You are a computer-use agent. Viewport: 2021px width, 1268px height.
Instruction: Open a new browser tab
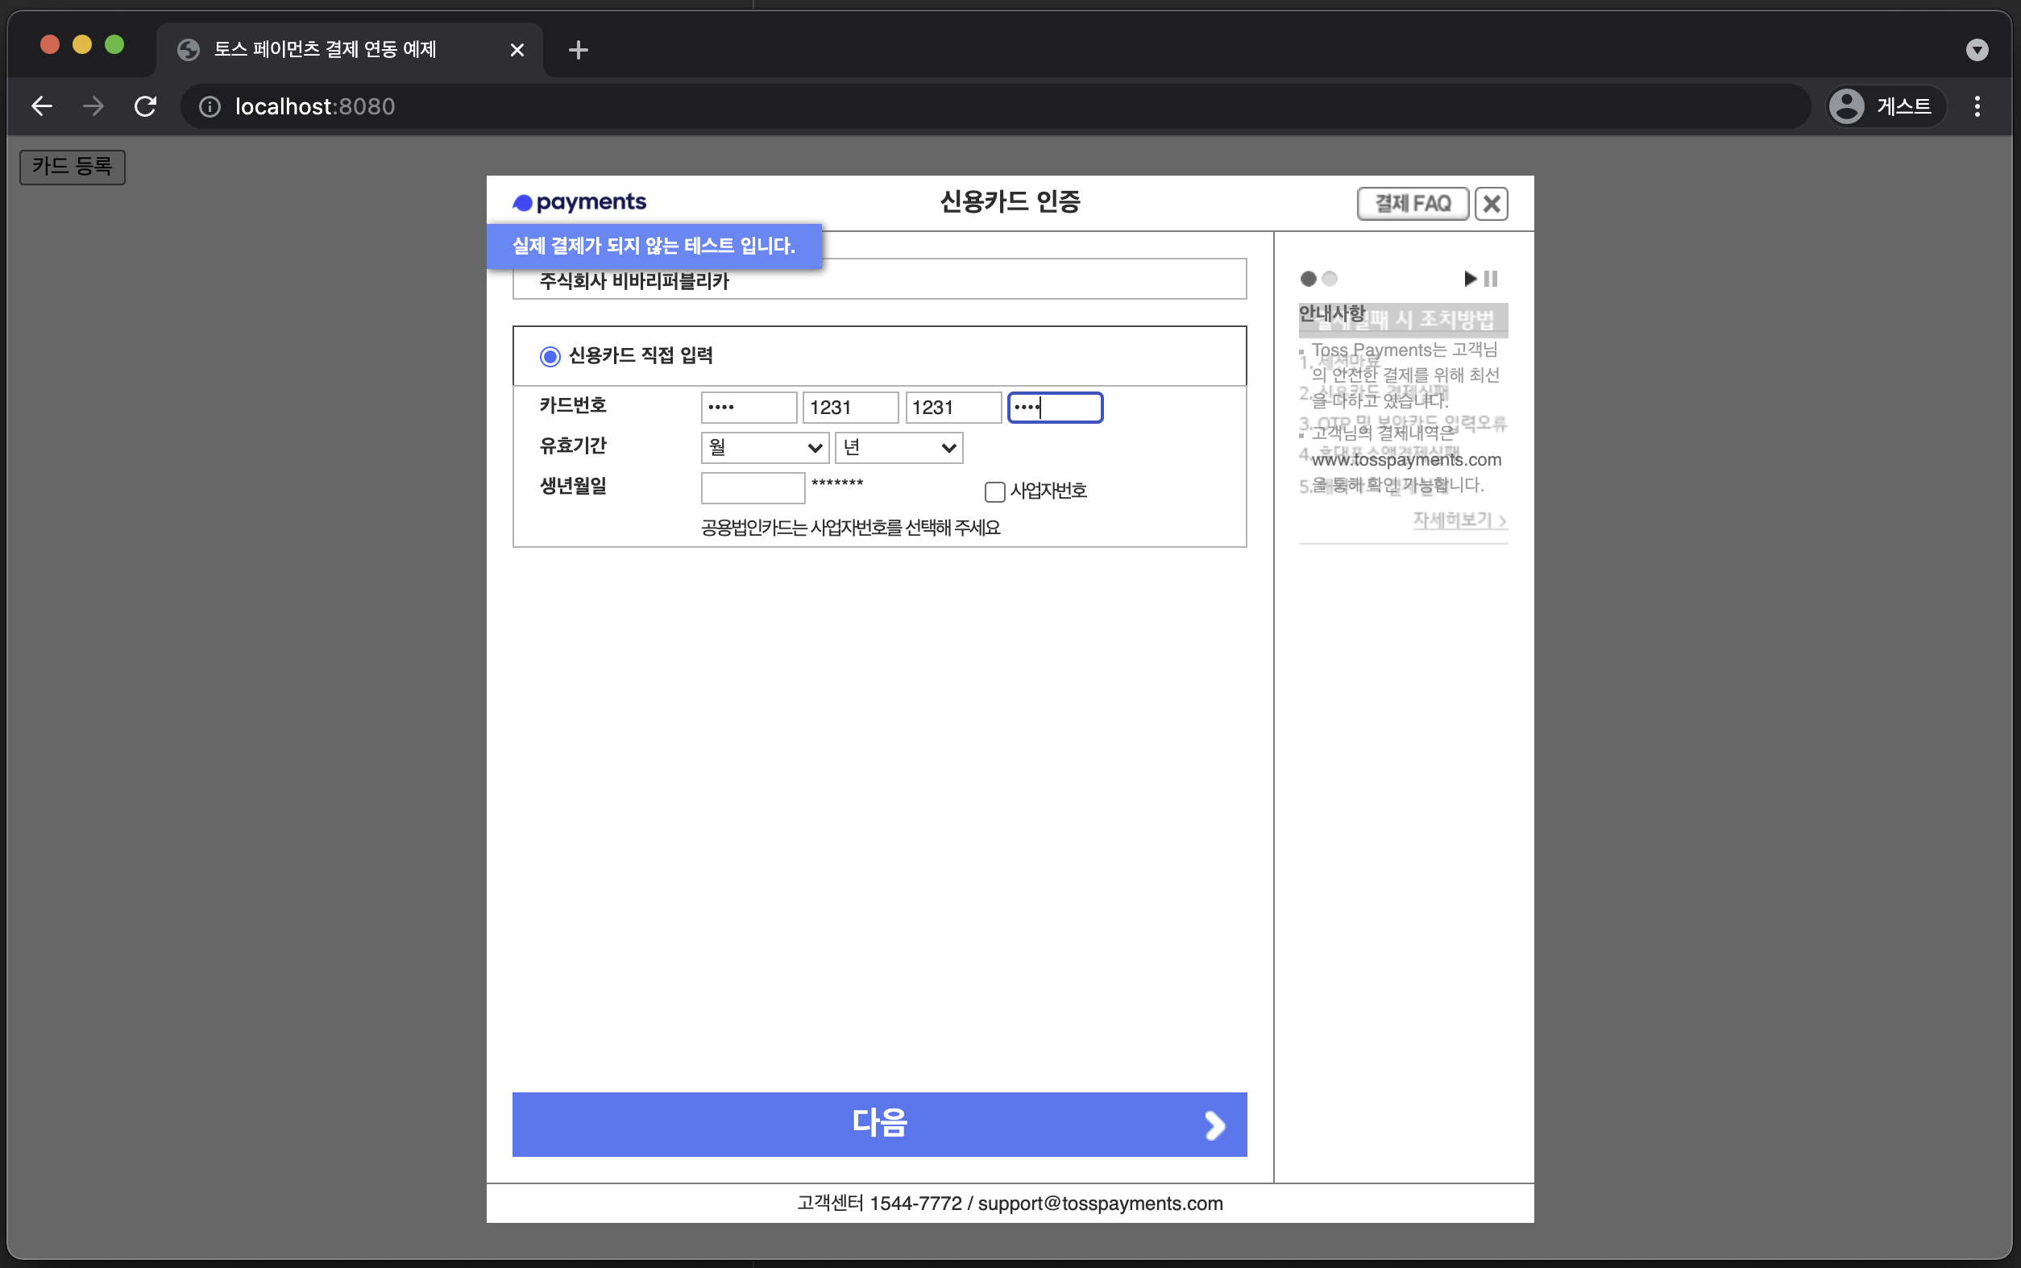click(x=578, y=50)
